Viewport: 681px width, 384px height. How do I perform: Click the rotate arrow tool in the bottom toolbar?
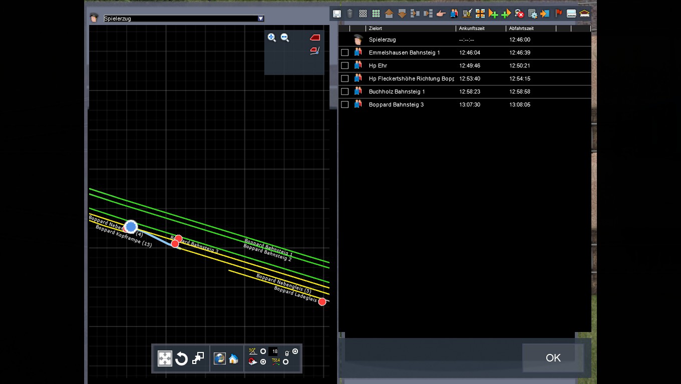[x=181, y=358]
